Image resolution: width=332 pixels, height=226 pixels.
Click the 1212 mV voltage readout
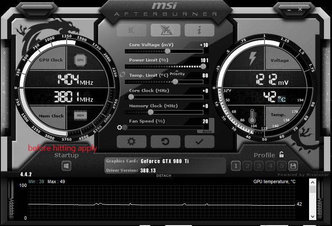pos(272,80)
